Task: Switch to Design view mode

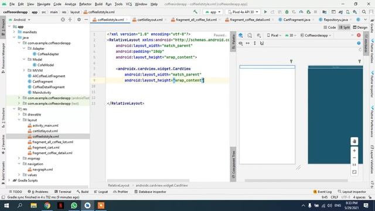Action: [x=360, y=28]
